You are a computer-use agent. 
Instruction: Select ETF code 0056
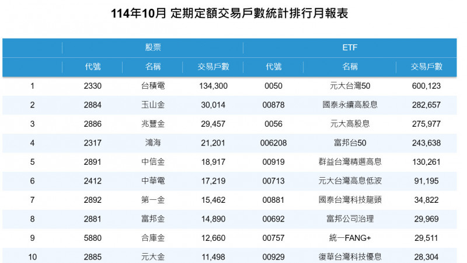tap(273, 124)
